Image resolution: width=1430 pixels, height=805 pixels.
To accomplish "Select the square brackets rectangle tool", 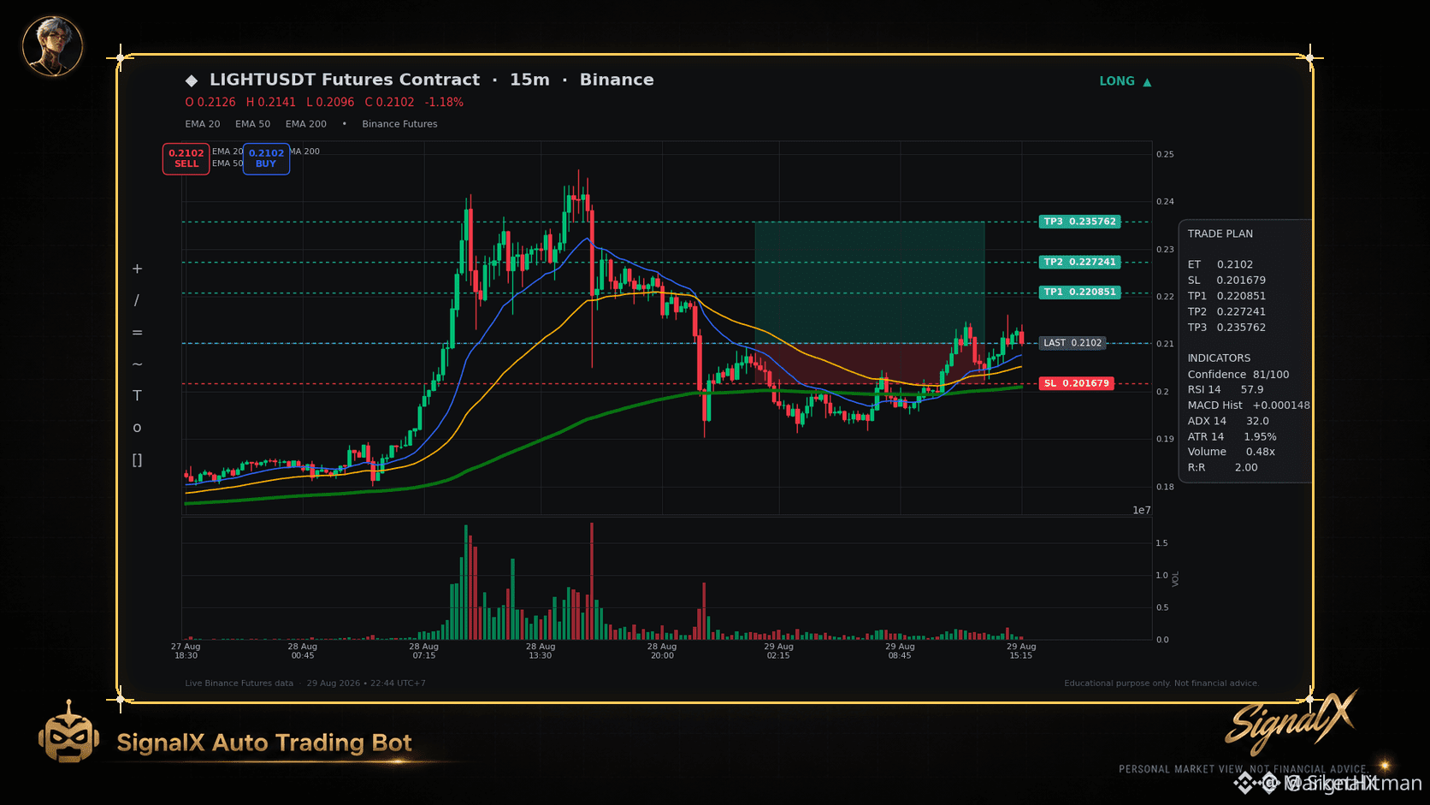I will coord(137,460).
